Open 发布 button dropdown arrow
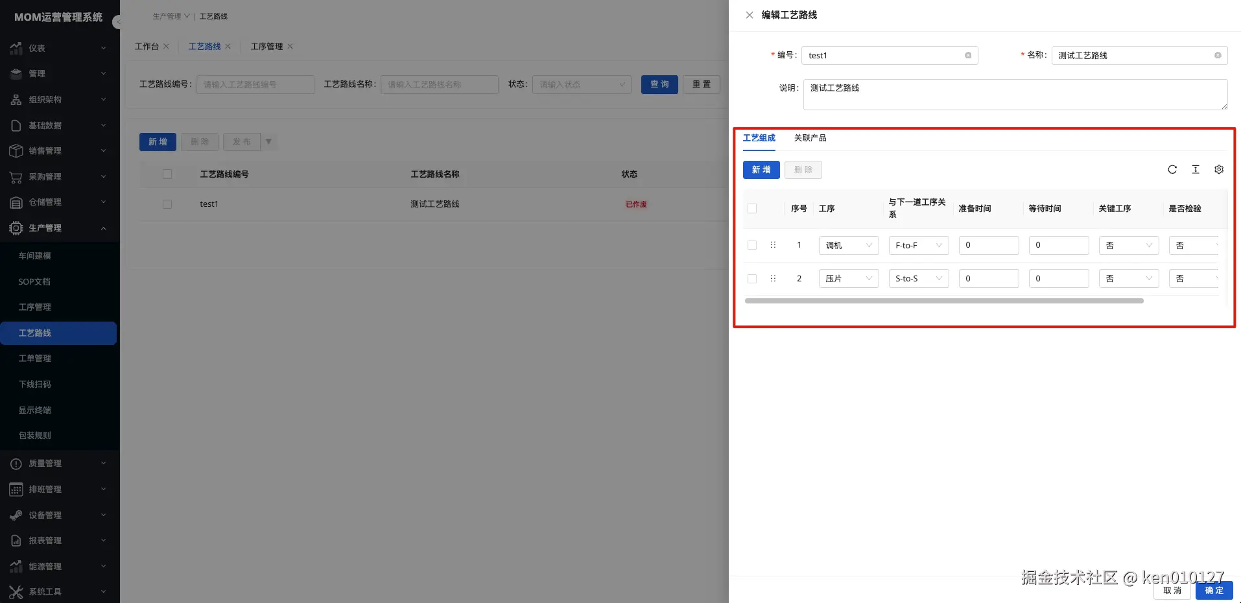1241x603 pixels. pos(268,141)
